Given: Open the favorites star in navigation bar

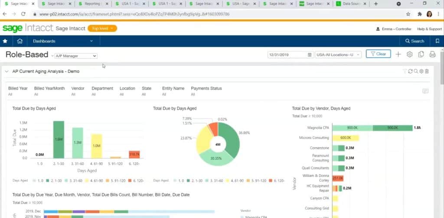Looking at the screenshot, I should [5, 41].
